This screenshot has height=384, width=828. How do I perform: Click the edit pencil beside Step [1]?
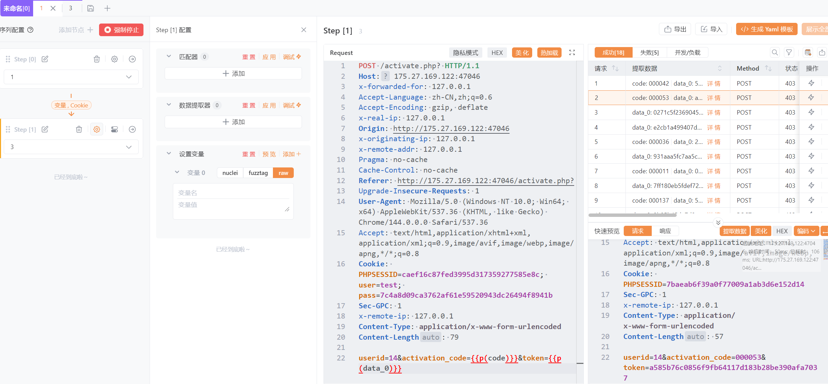(x=45, y=129)
